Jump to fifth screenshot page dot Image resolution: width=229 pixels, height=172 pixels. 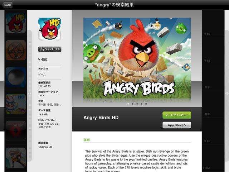point(146,104)
